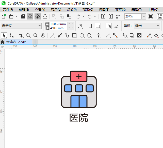This screenshot has width=163, height=148.
Task: Select the Shape edit tool
Action: click(x=12, y=35)
